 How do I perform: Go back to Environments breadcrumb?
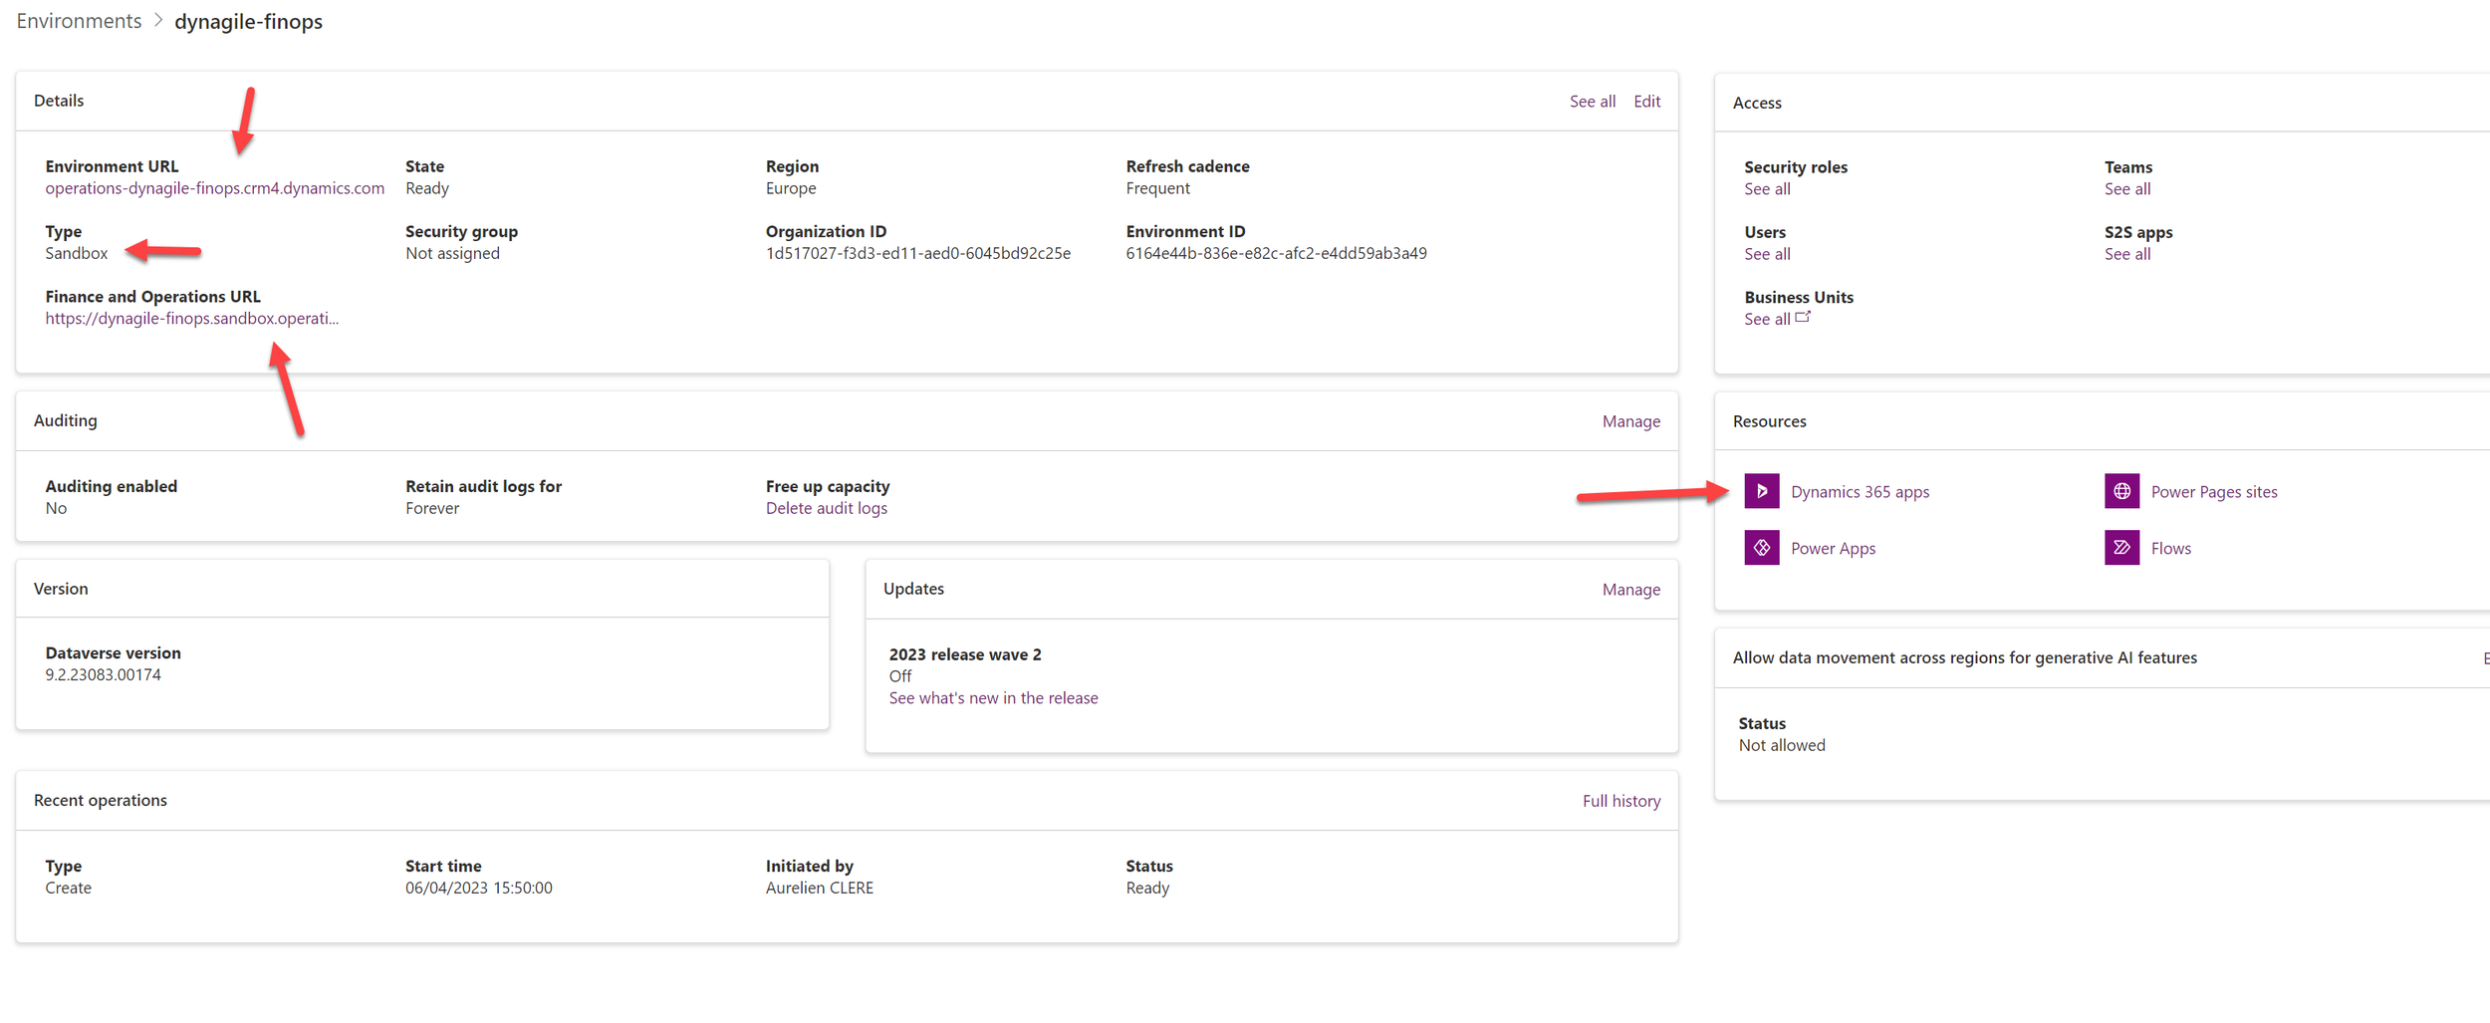click(79, 21)
